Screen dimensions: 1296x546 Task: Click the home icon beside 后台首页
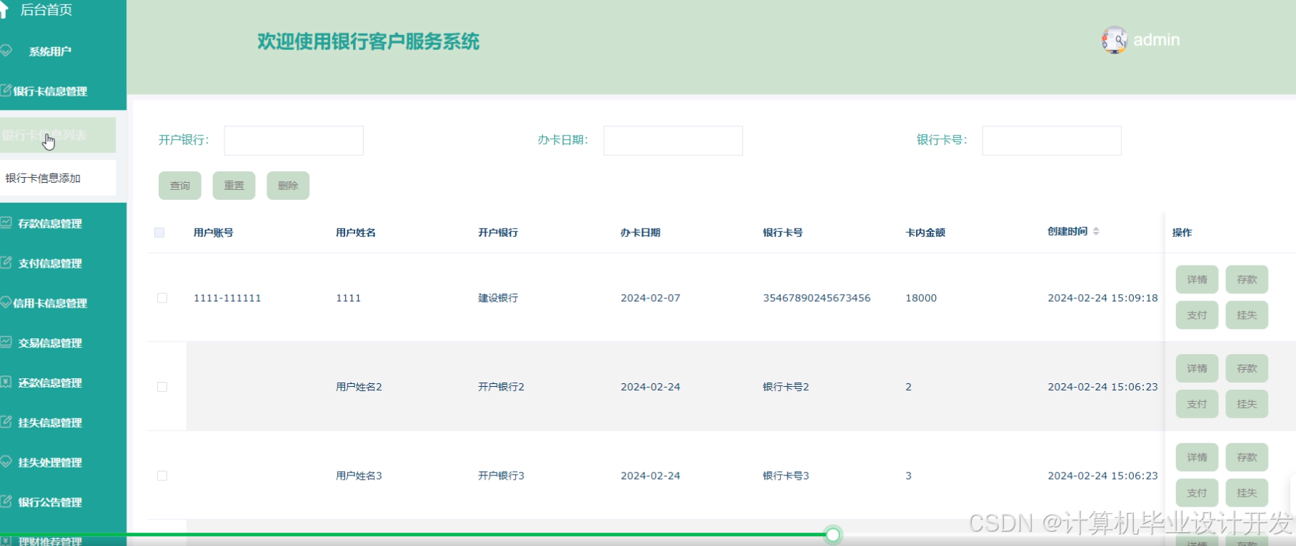click(3, 9)
